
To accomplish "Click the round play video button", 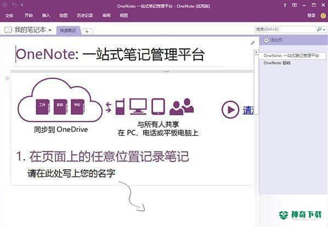I will click(230, 109).
